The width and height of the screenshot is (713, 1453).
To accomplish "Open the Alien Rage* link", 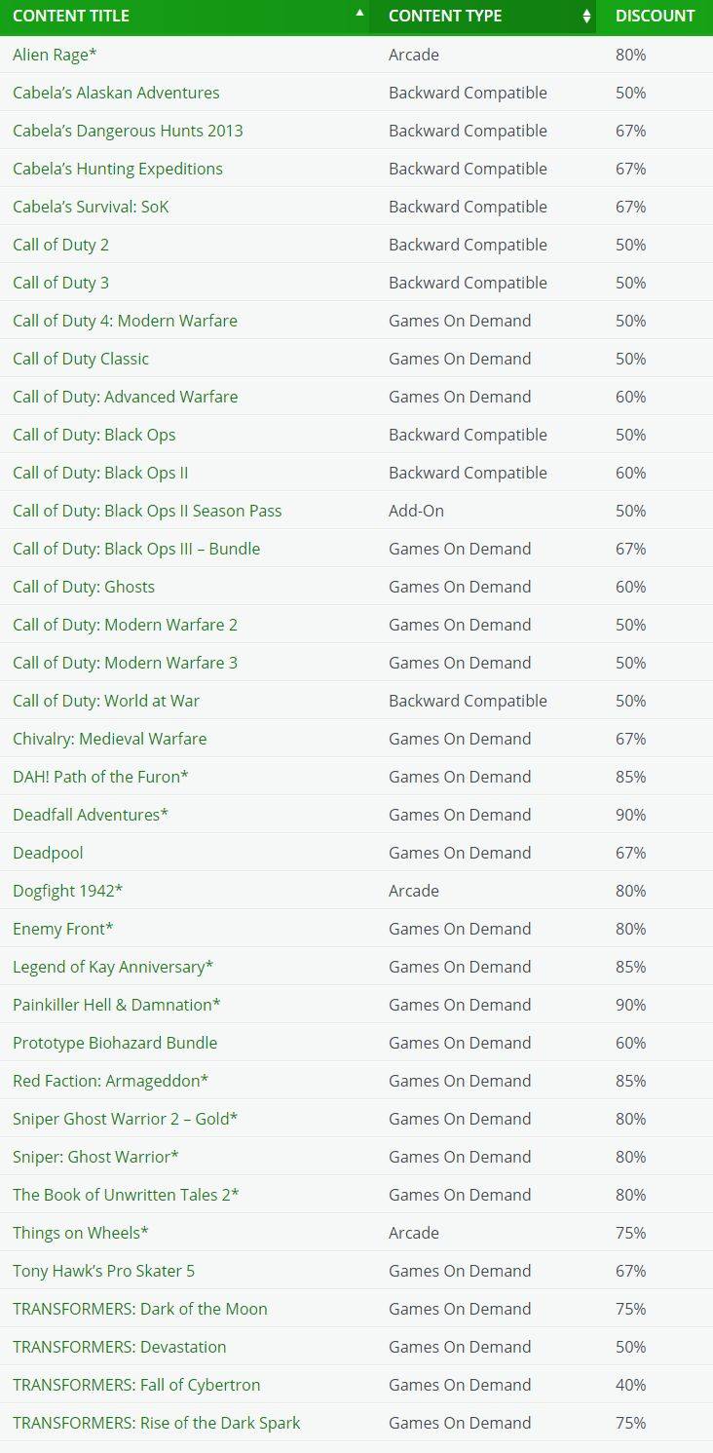I will coord(55,55).
